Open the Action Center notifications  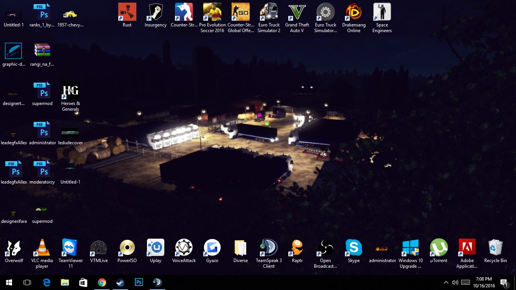(x=504, y=282)
